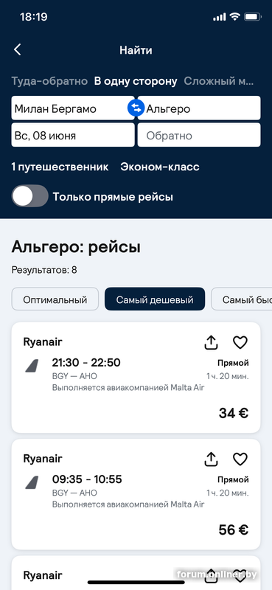Edit the 'Милан Бергамо' origin field
The image size is (272, 590).
tap(72, 108)
